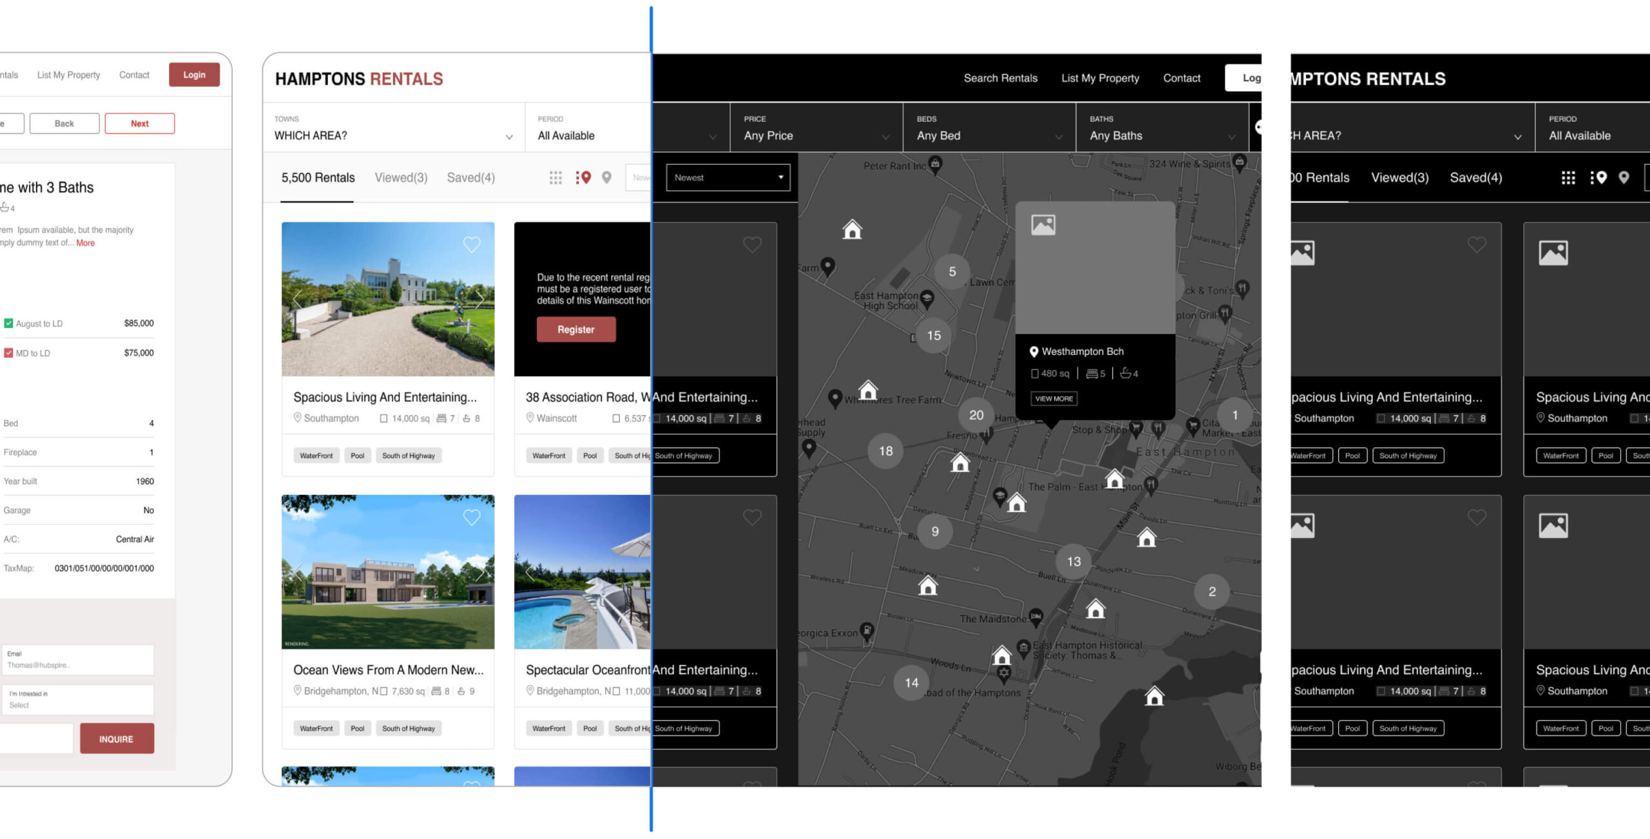Open Search Rentals in dark navigation bar

(x=1000, y=78)
